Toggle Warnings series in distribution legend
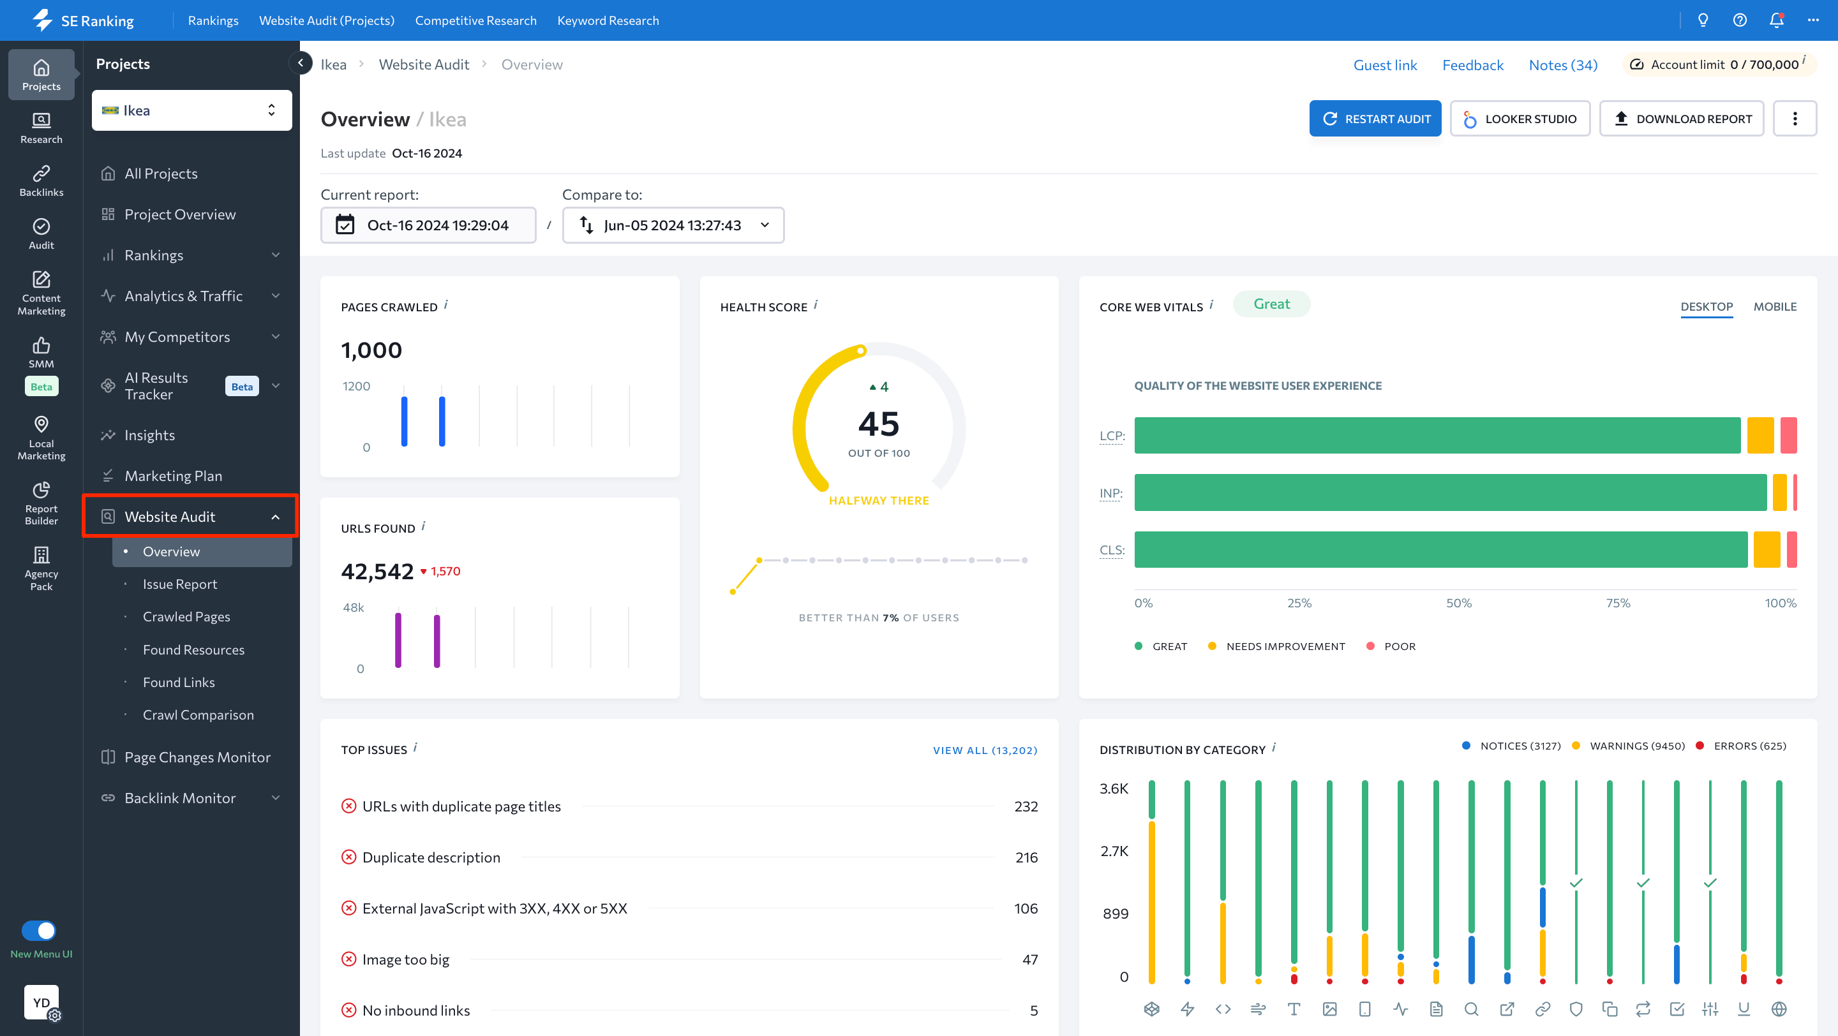Viewport: 1838px width, 1036px height. tap(1628, 746)
